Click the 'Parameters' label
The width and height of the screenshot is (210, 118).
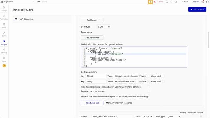[86, 32]
